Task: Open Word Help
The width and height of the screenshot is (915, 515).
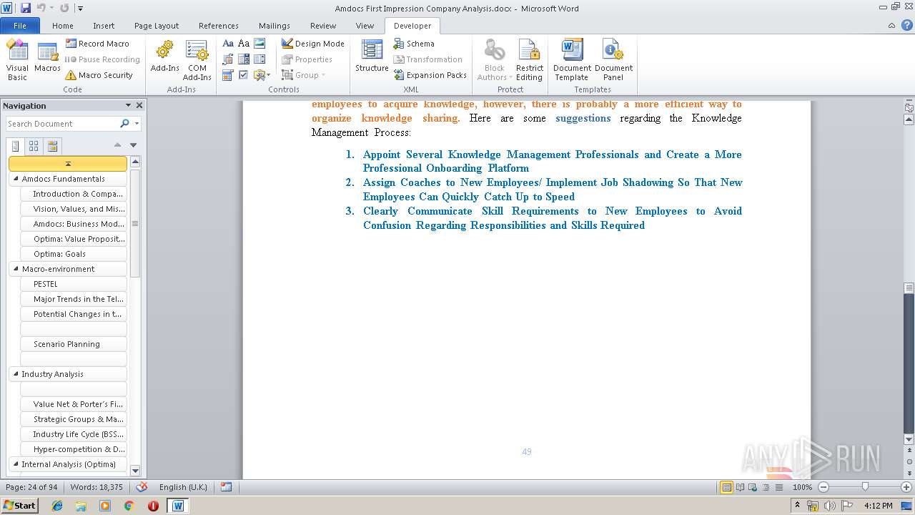Action: point(907,26)
